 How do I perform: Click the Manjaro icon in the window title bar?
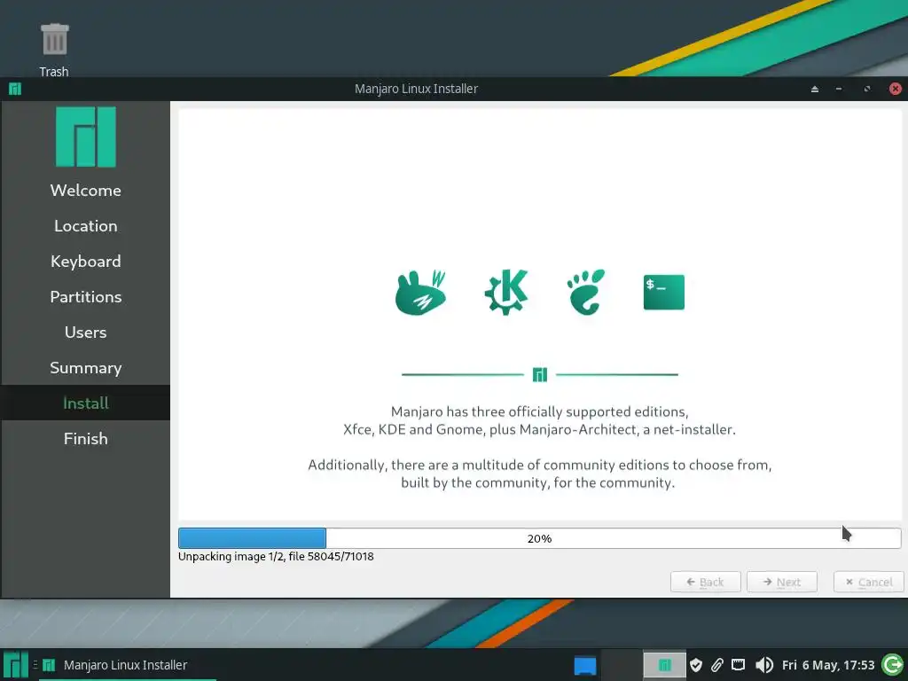point(15,89)
